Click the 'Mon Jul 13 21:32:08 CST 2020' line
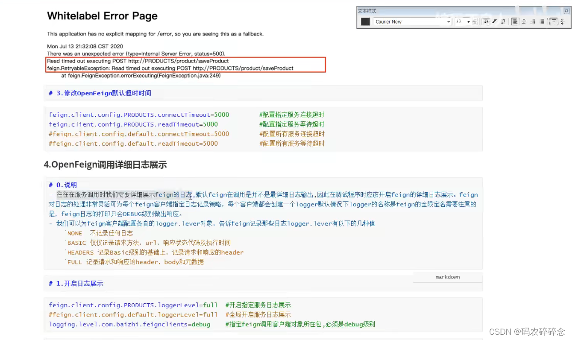The width and height of the screenshot is (572, 340). tap(85, 46)
